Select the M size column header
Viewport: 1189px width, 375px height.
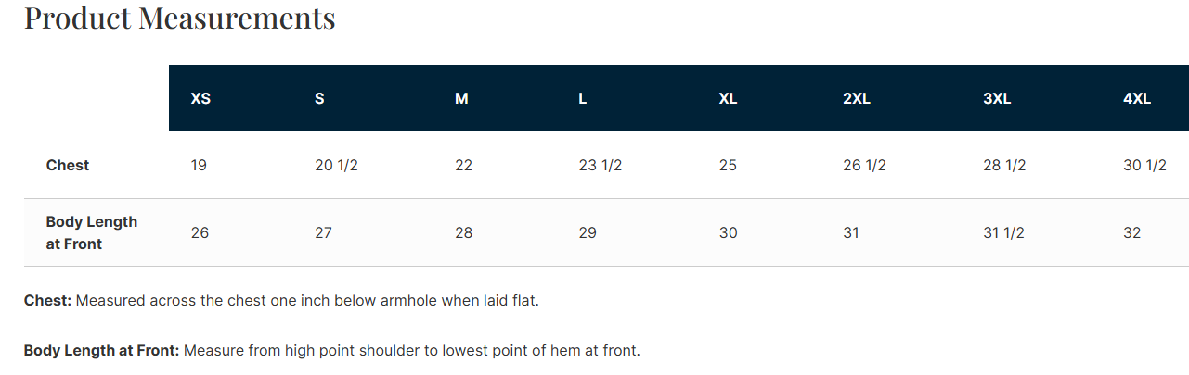point(461,98)
